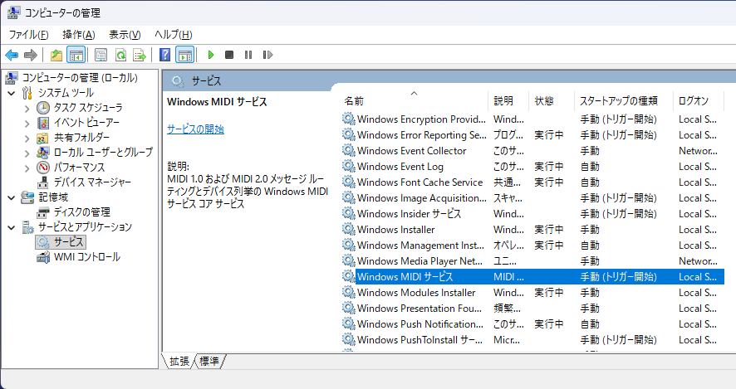This screenshot has height=389, width=736.
Task: Select デバイス マネージャー in the tree
Action: (91, 182)
